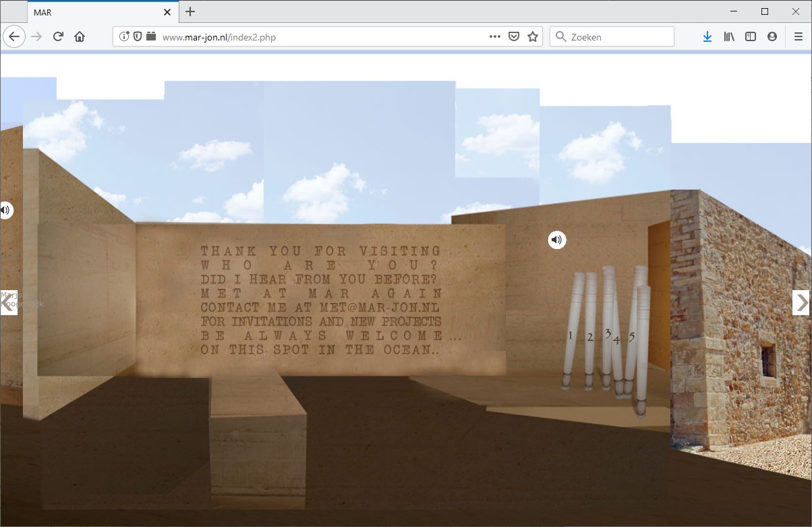Open the Firefox account icon

click(772, 37)
